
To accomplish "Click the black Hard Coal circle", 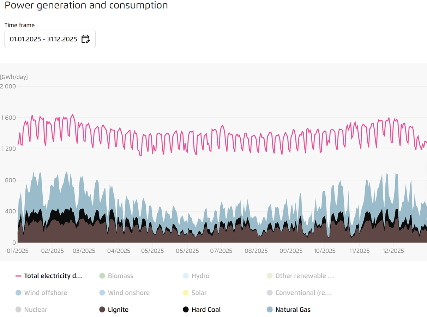I will pyautogui.click(x=186, y=310).
